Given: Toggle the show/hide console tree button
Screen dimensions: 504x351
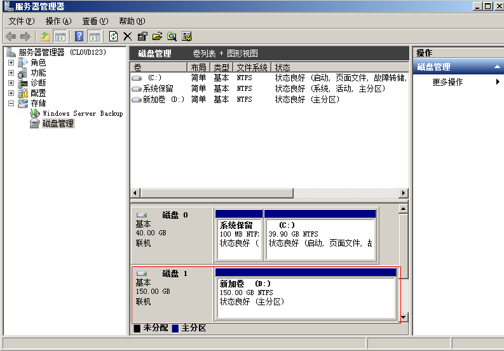Looking at the screenshot, I should tap(60, 37).
